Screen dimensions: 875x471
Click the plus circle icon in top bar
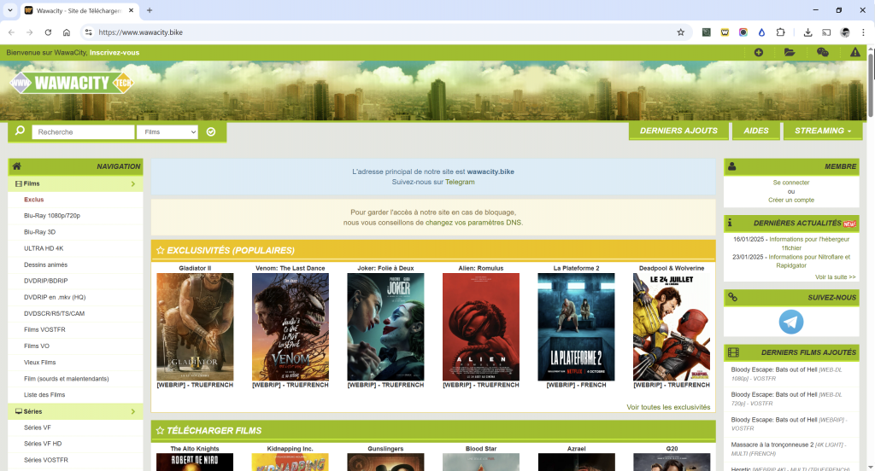[x=758, y=53]
